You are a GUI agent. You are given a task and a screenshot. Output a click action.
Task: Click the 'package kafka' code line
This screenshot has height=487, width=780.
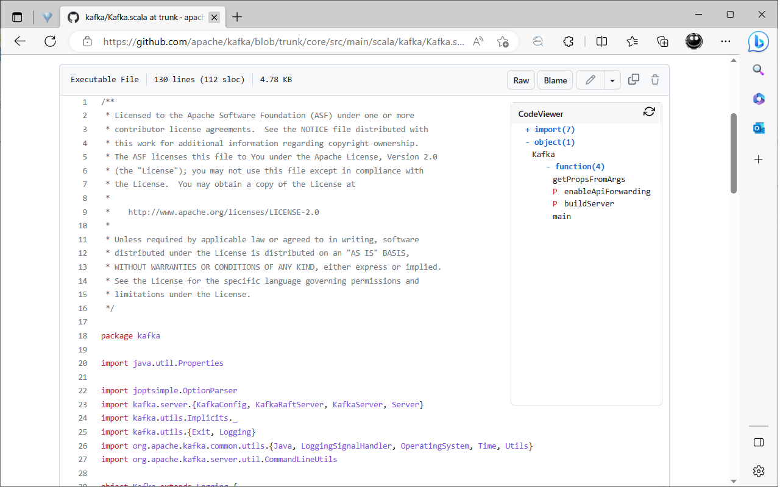click(130, 336)
